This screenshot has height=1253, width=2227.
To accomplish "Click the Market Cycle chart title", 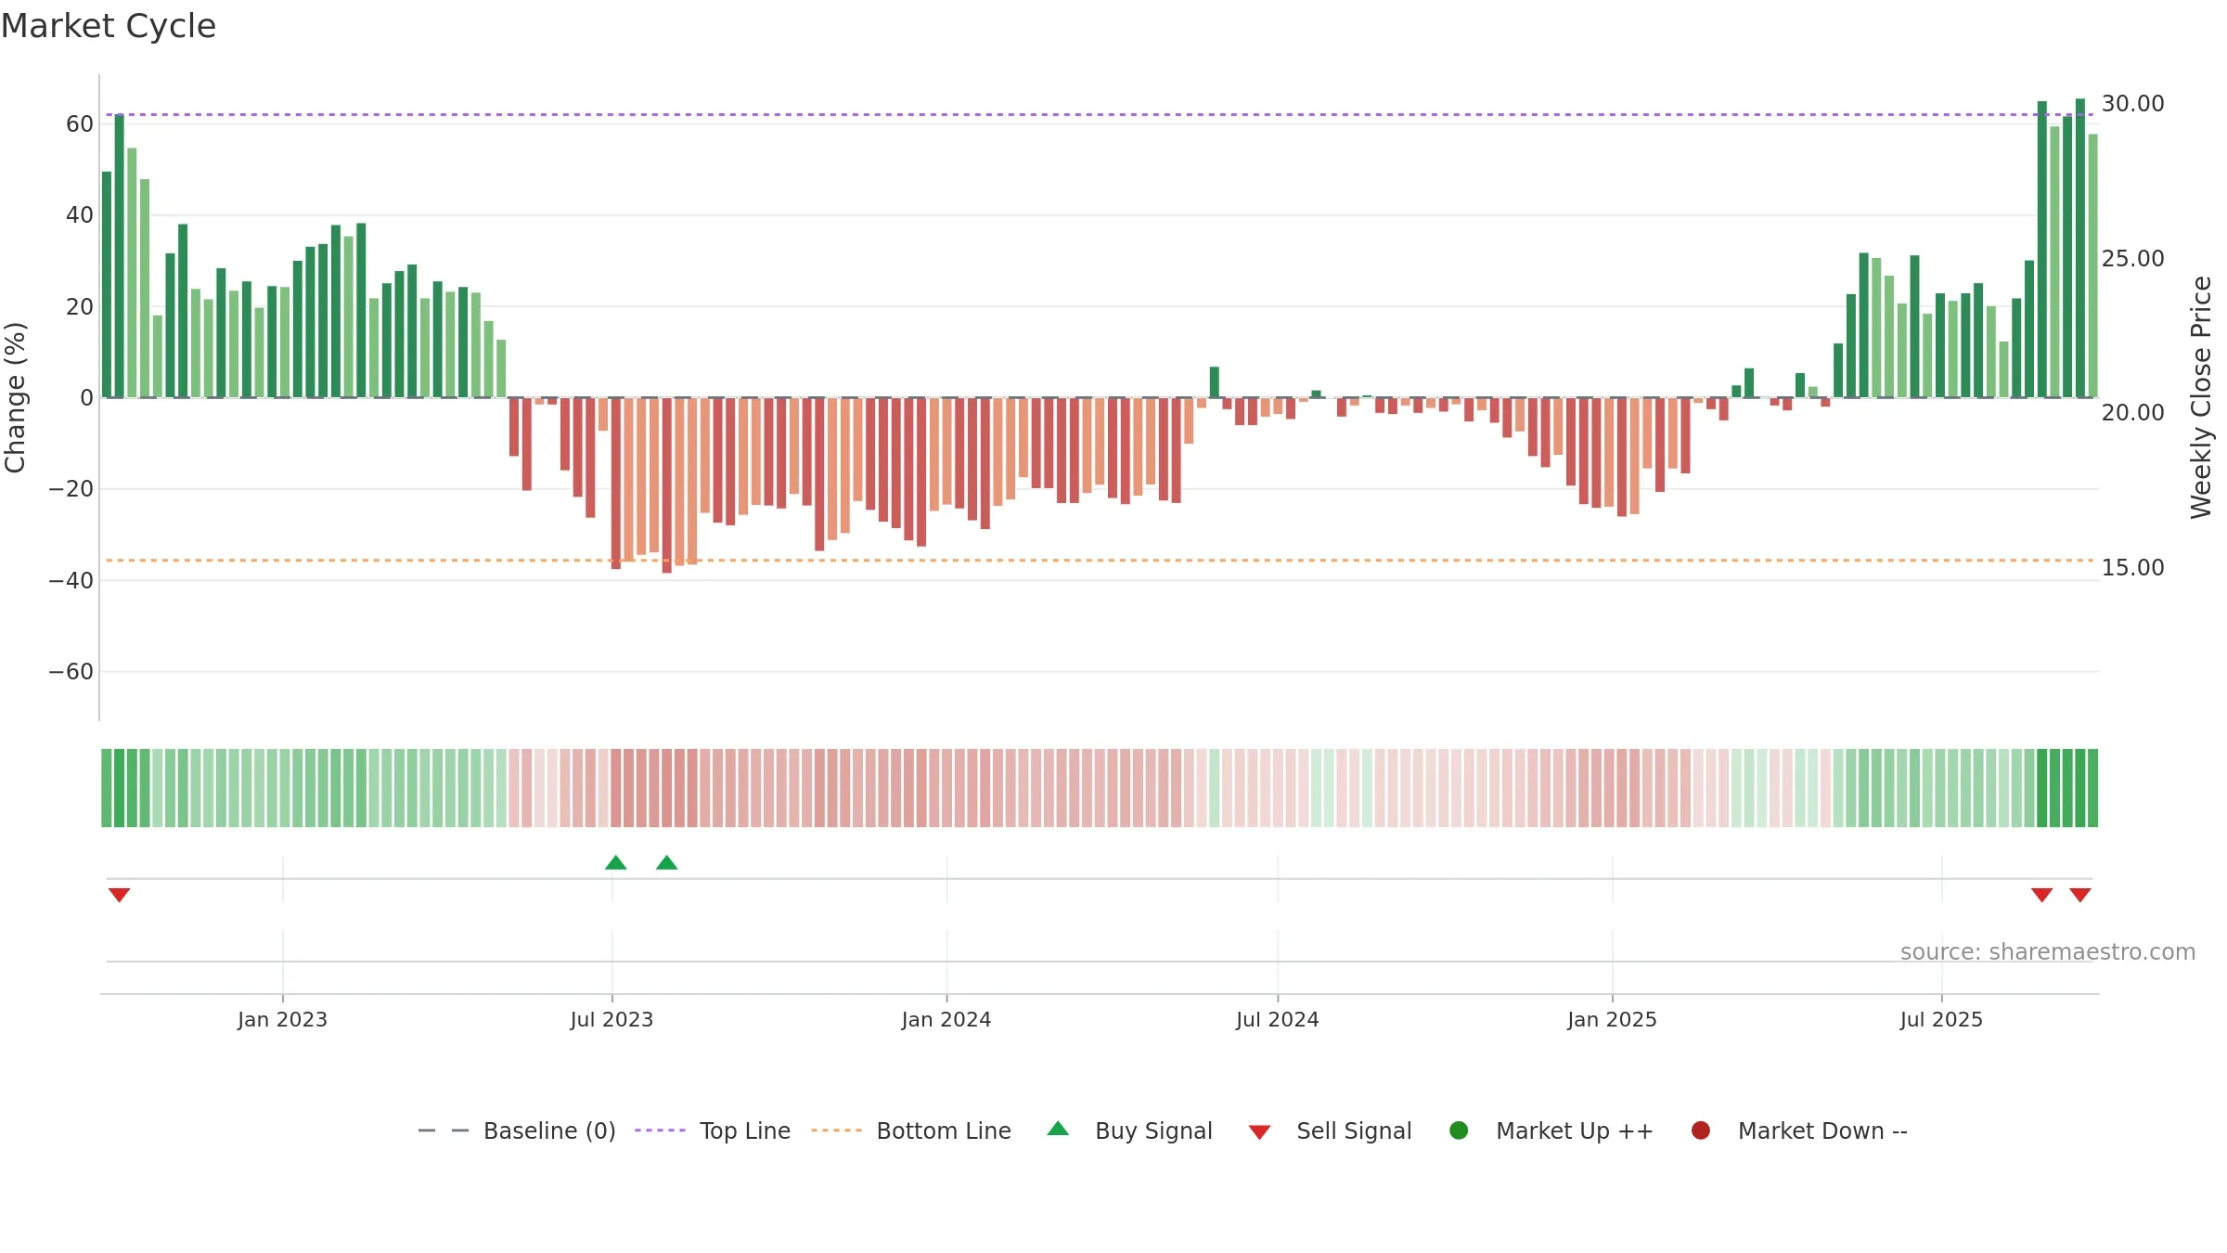I will [109, 26].
